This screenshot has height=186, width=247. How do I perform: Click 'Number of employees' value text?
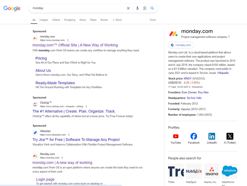(x=205, y=115)
